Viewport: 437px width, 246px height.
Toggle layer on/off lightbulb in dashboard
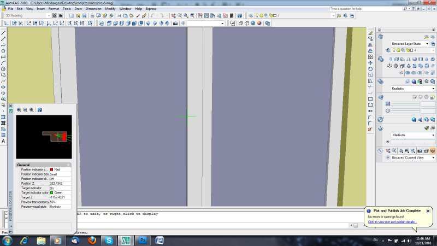(394, 50)
